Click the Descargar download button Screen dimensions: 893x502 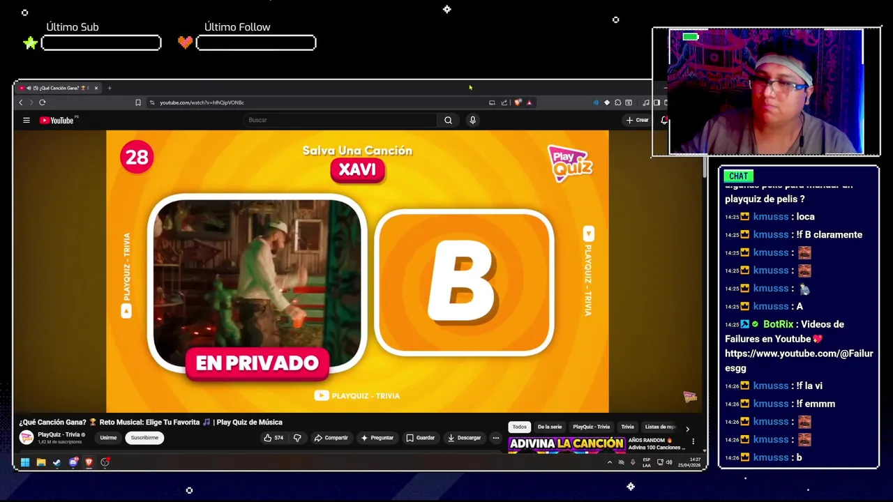pos(465,438)
